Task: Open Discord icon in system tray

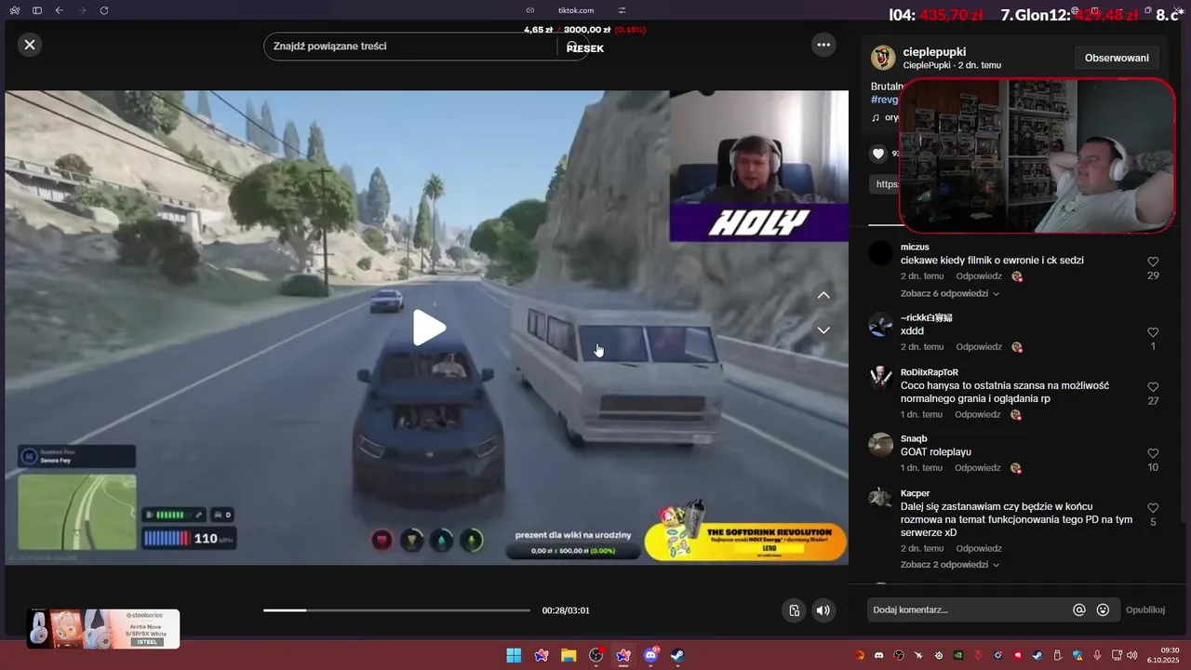Action: pos(878,656)
